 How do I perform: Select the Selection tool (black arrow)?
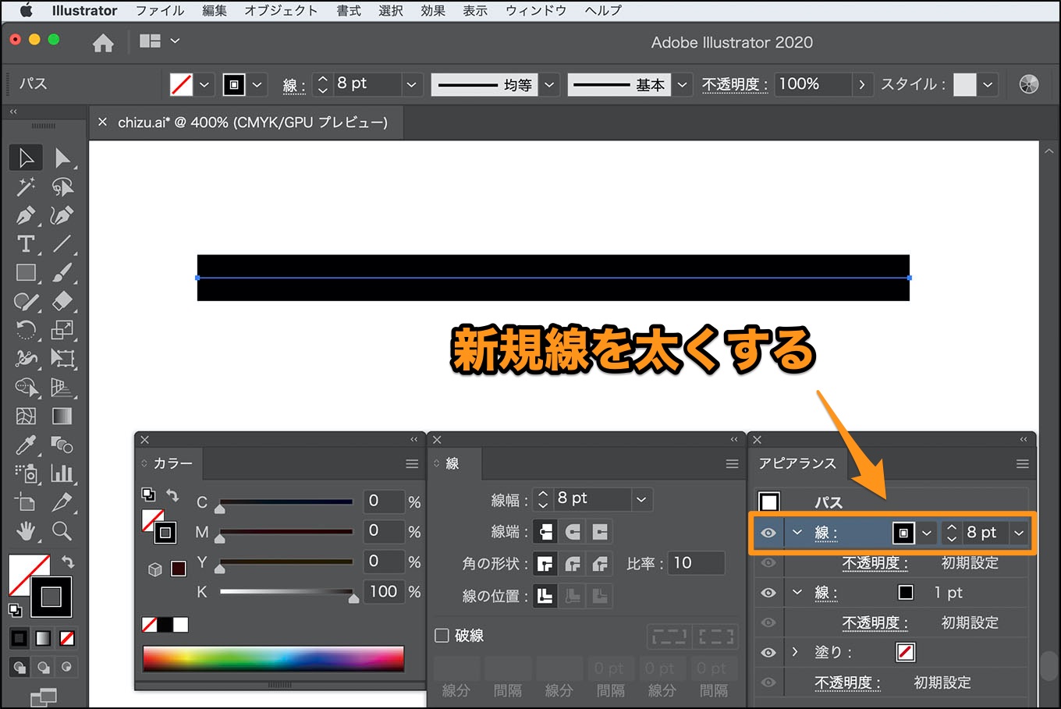coord(26,158)
